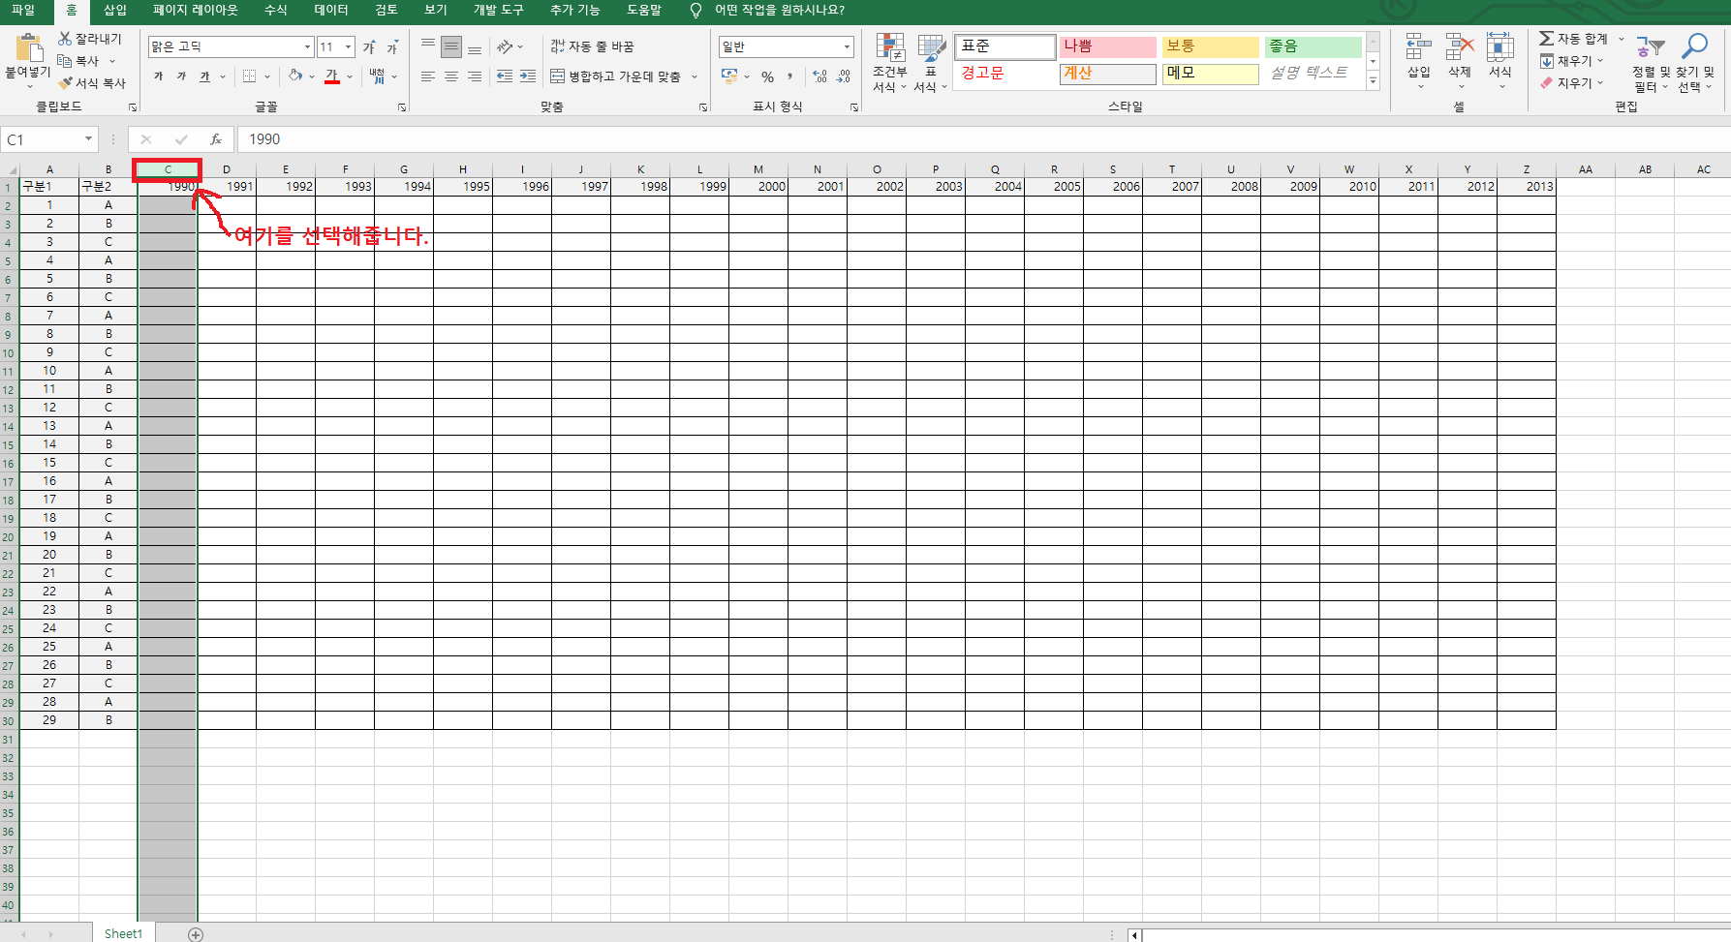The height and width of the screenshot is (942, 1731).
Task: Apply accounting number format icon
Action: tap(729, 76)
